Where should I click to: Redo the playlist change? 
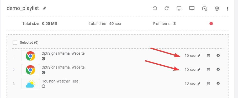click(167, 8)
